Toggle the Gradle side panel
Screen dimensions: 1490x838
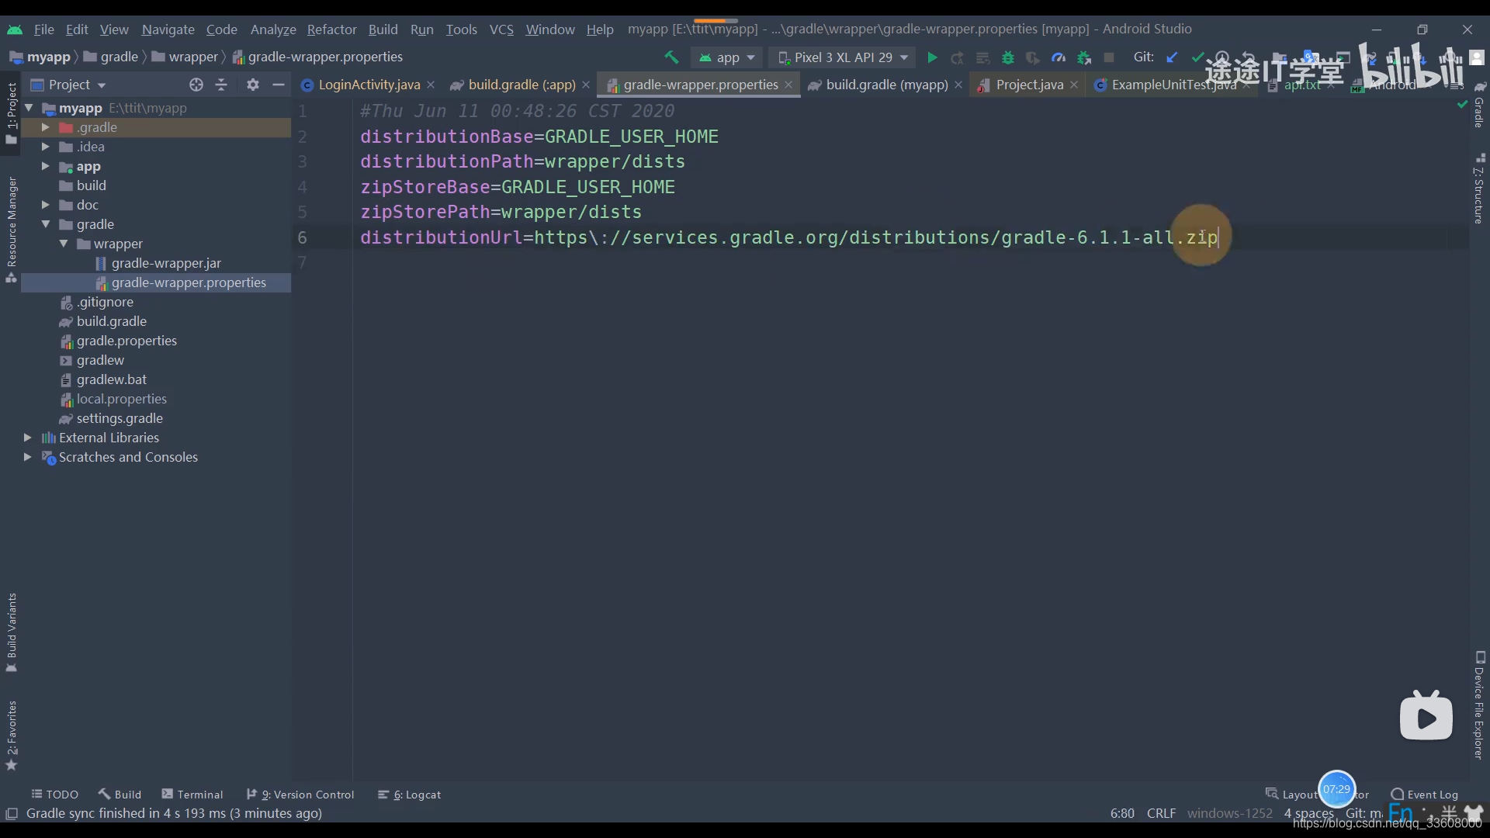[x=1479, y=106]
